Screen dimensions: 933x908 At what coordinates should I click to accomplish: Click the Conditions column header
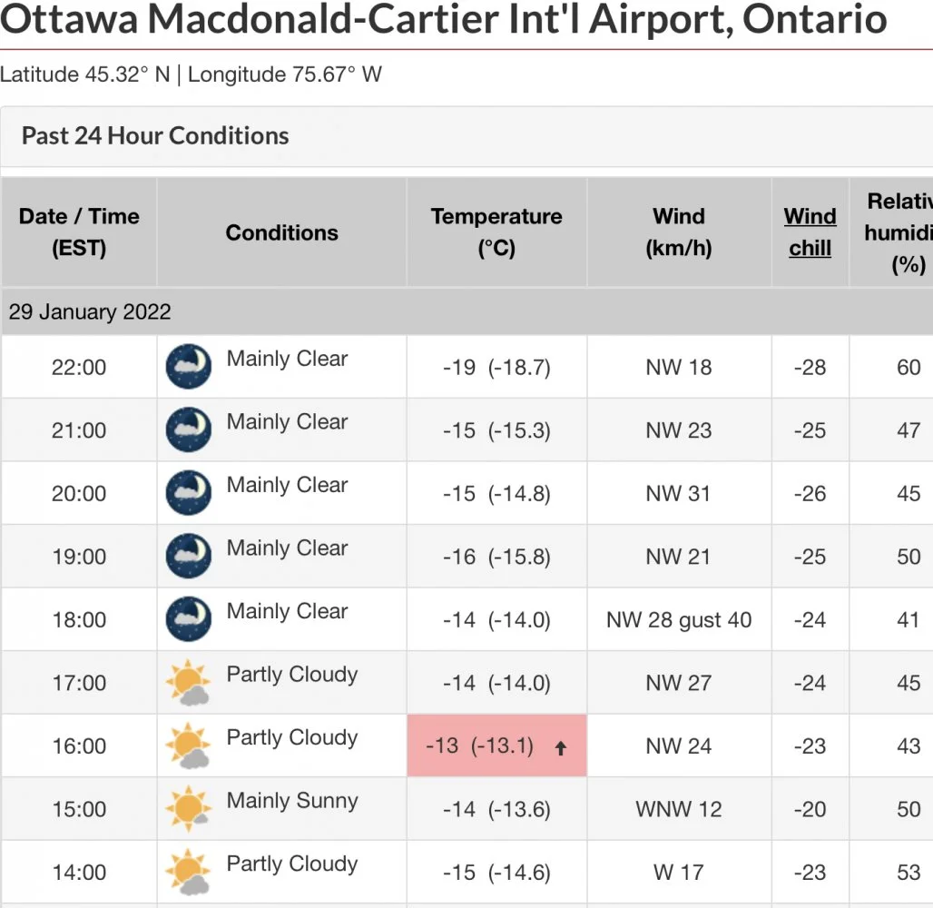281,232
